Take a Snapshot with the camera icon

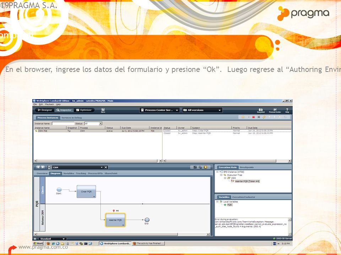260,110
